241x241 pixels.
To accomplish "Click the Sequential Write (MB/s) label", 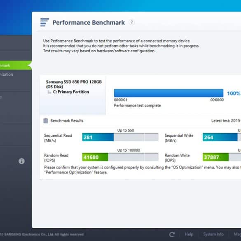I will point(179,138).
